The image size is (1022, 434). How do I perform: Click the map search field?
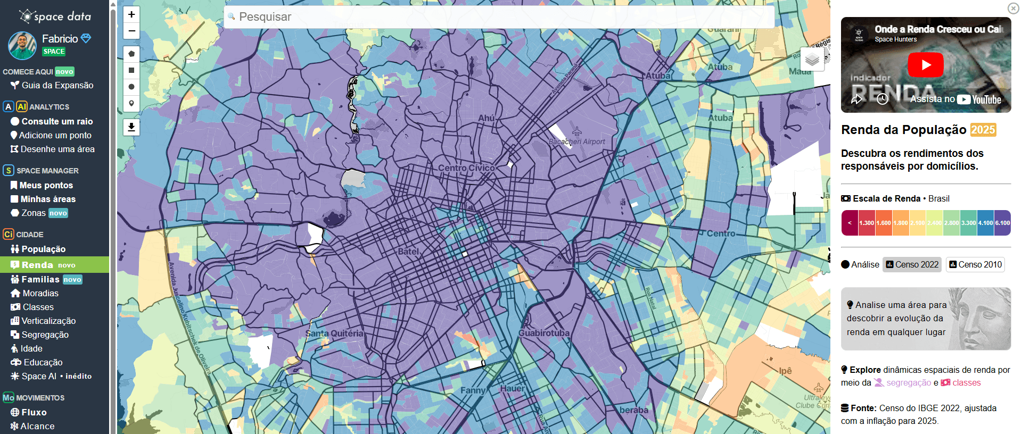point(499,17)
